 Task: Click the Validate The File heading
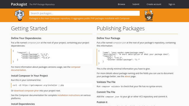(106, 82)
